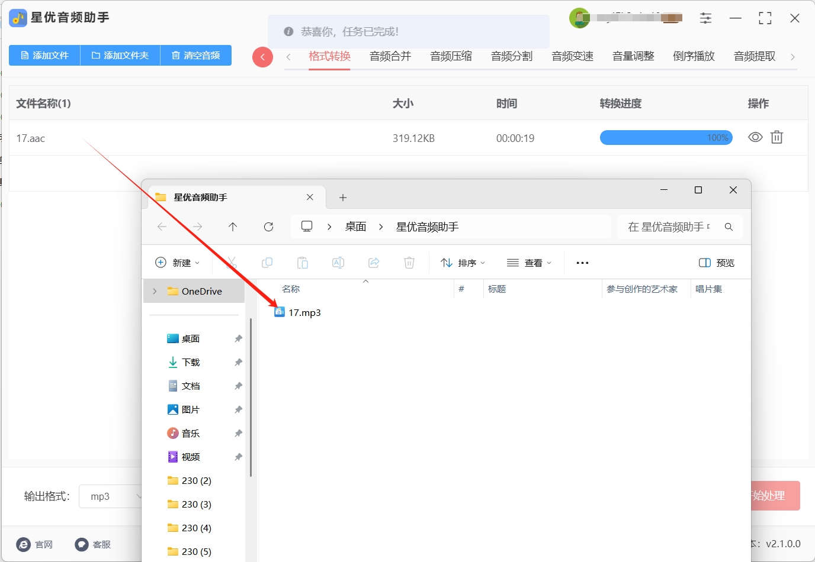Open the 新建 dropdown menu
Viewport: 815px width, 562px height.
point(177,263)
